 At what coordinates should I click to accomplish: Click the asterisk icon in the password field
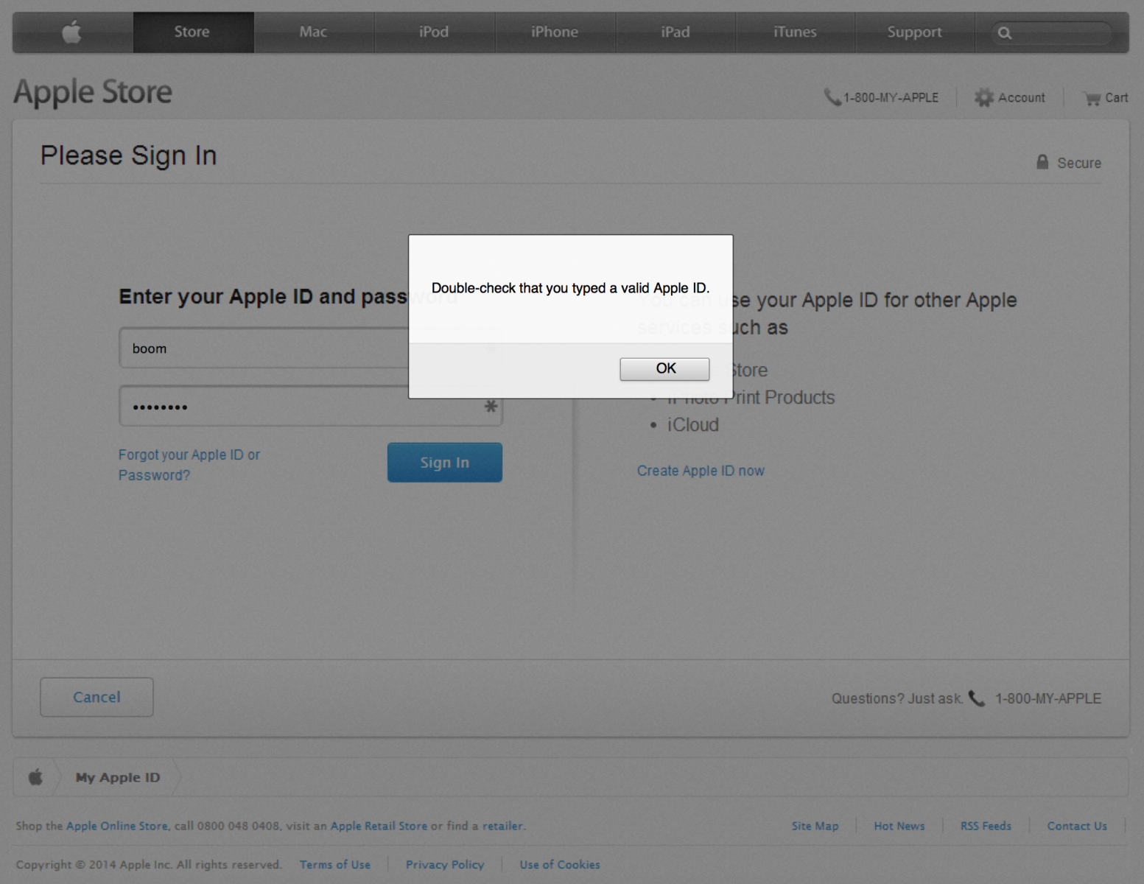click(491, 406)
